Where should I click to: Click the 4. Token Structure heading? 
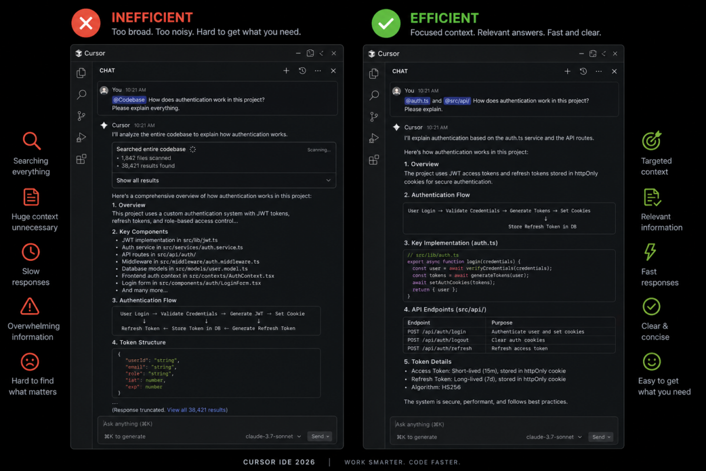(x=139, y=342)
